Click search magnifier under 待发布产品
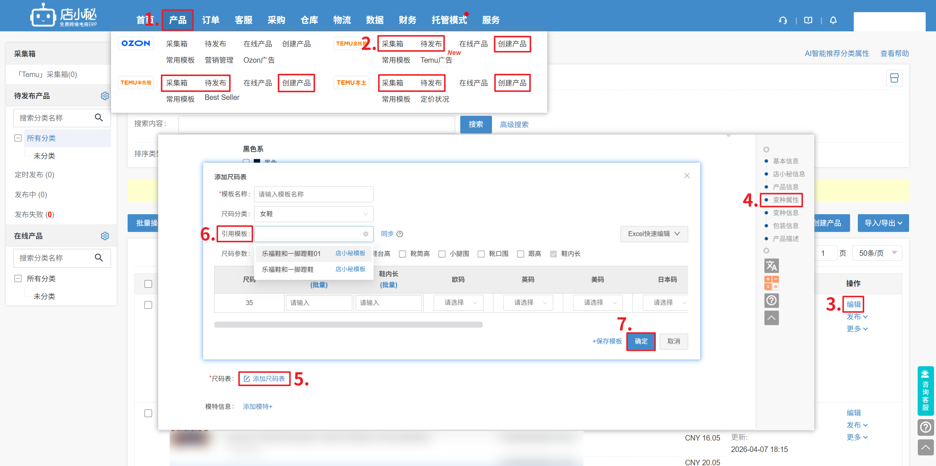This screenshot has width=936, height=466. 99,118
